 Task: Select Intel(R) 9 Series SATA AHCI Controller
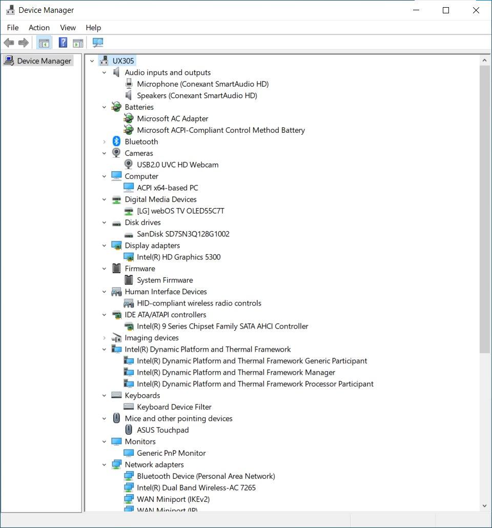(x=222, y=326)
